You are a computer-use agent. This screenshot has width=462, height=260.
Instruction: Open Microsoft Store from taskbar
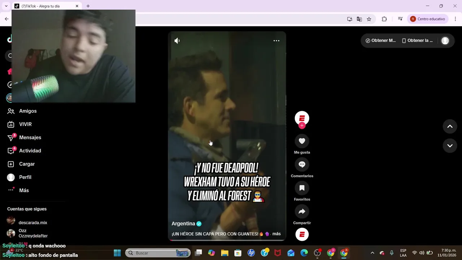(238, 253)
